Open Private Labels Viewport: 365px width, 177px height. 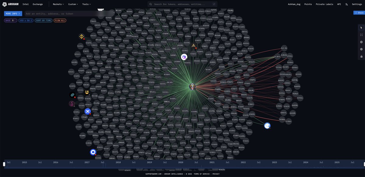325,4
